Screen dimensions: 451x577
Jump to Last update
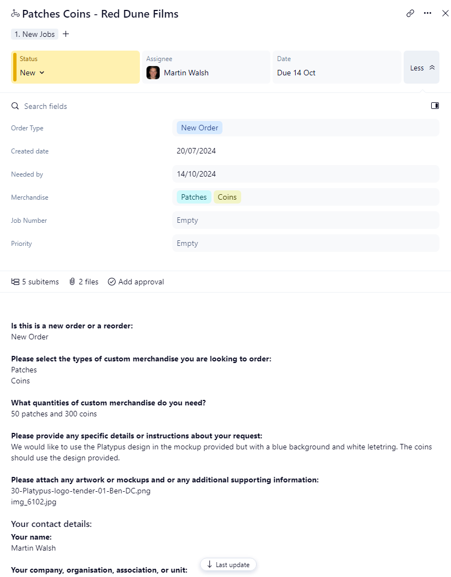pyautogui.click(x=228, y=565)
